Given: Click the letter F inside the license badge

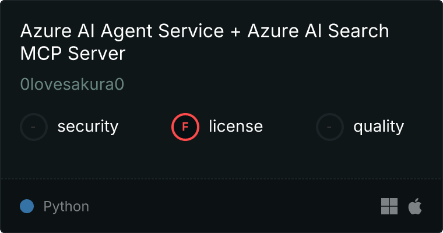Looking at the screenshot, I should (x=185, y=126).
